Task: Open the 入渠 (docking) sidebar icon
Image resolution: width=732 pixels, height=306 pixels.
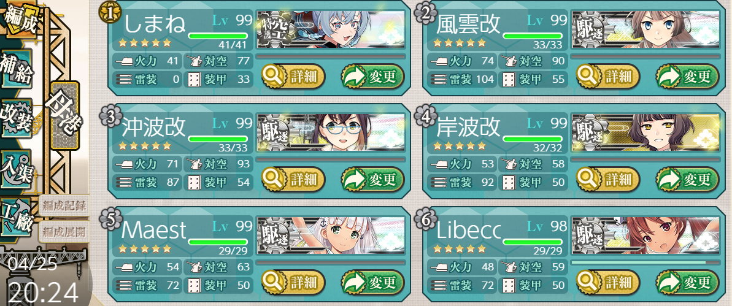Action: point(17,169)
